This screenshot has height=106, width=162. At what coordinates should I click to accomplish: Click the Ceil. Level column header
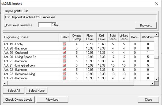pyautogui.click(x=102, y=37)
